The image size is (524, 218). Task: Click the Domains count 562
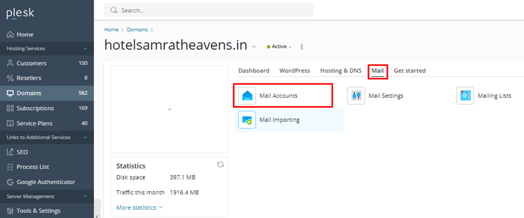pyautogui.click(x=83, y=93)
